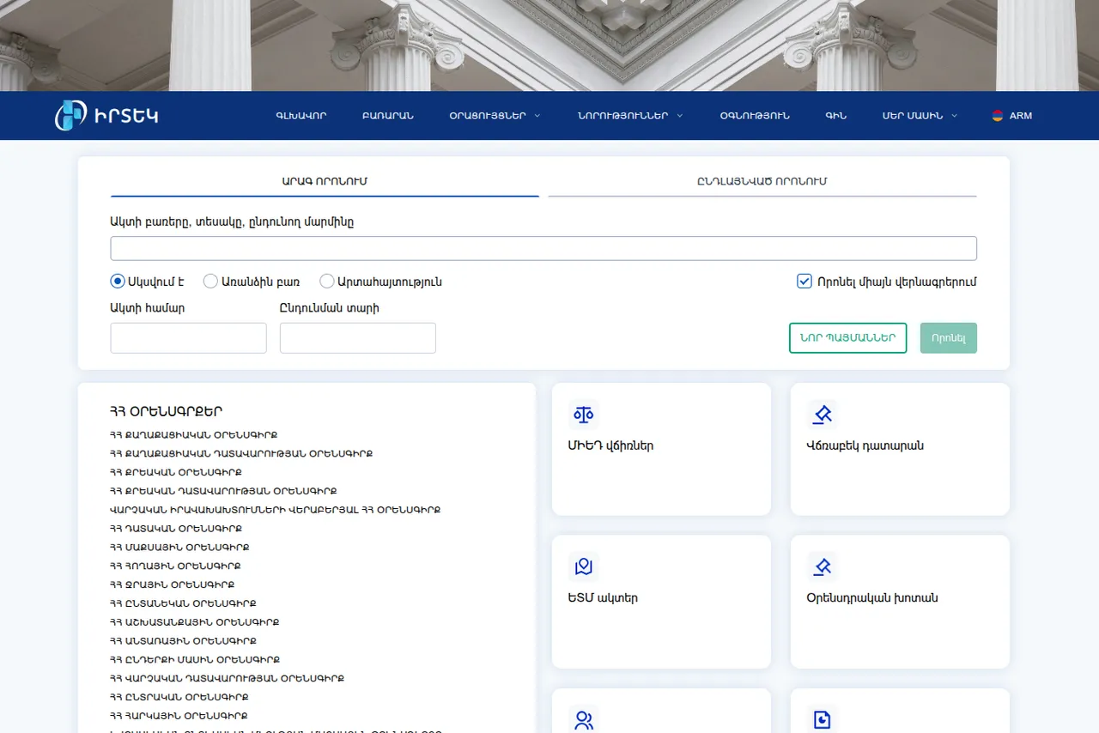This screenshot has width=1099, height=733.
Task: Open the Օրենսդրական խոտան card title
Action: click(x=872, y=598)
